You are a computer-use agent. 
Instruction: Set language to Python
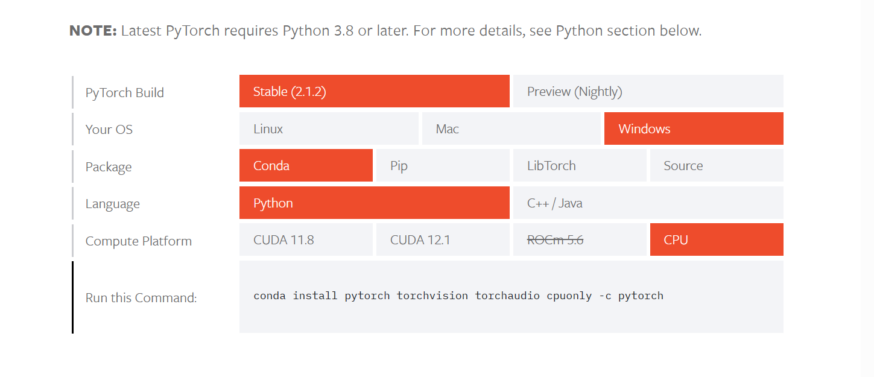pos(375,203)
